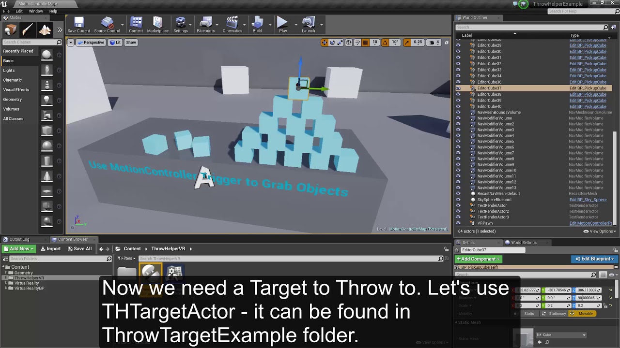
Task: Select the Paint mode brush icon
Action: 28,30
